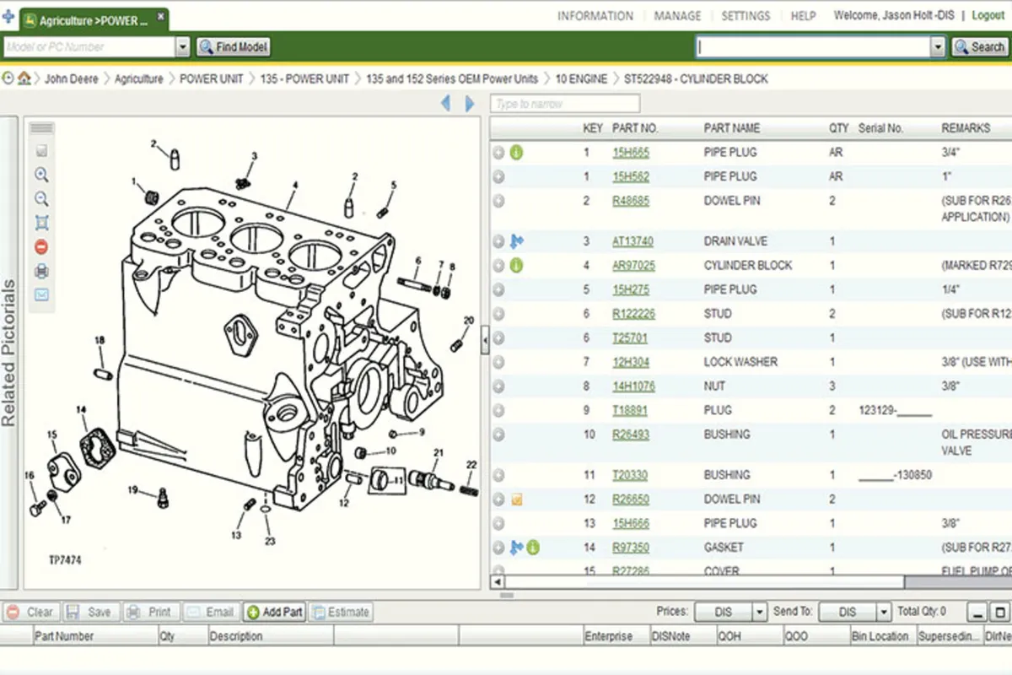Image resolution: width=1012 pixels, height=675 pixels.
Task: Open green info icon on AR97025 row
Action: (x=516, y=265)
